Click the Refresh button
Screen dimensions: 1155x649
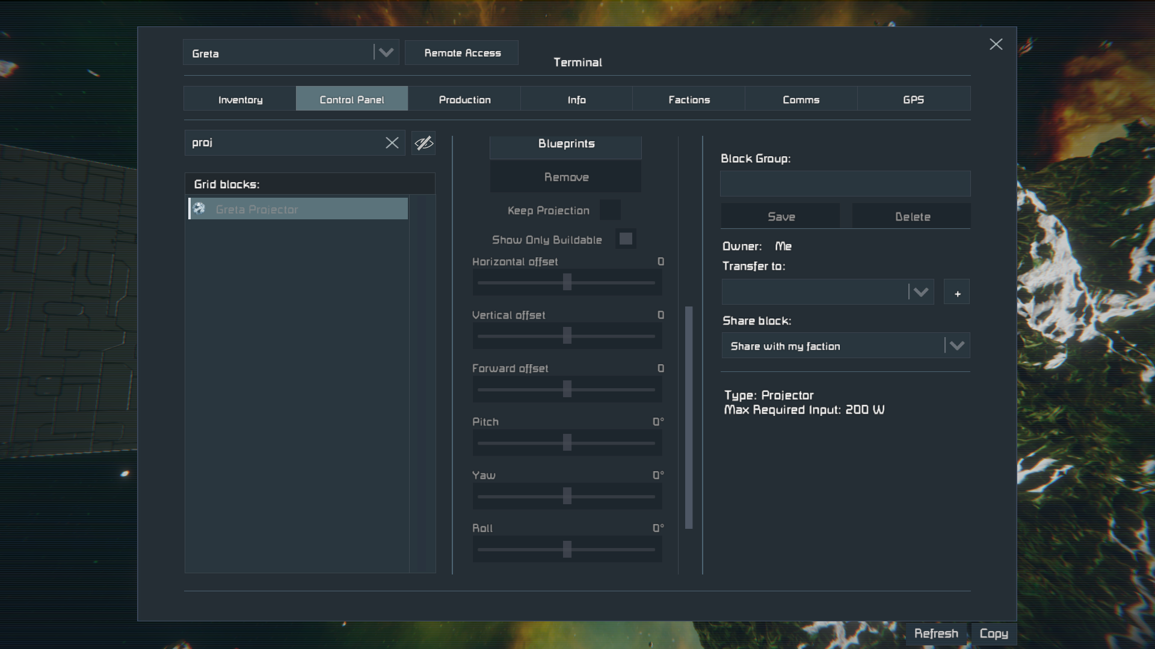click(935, 633)
